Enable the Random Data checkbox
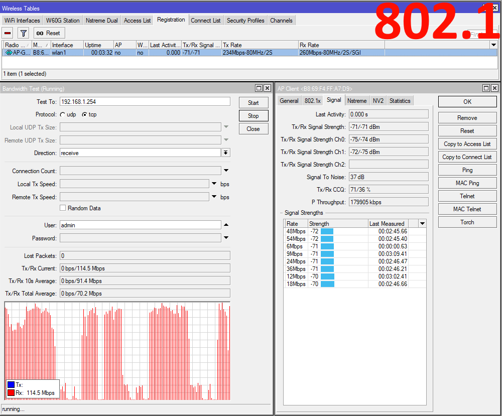Viewport: 502px width, 416px height. (63, 208)
